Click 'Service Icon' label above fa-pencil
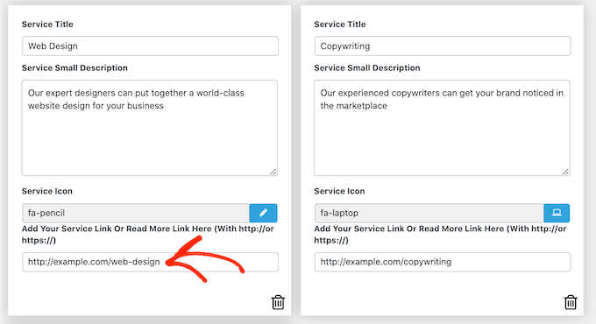Screen dimensions: 596x324 (46, 191)
